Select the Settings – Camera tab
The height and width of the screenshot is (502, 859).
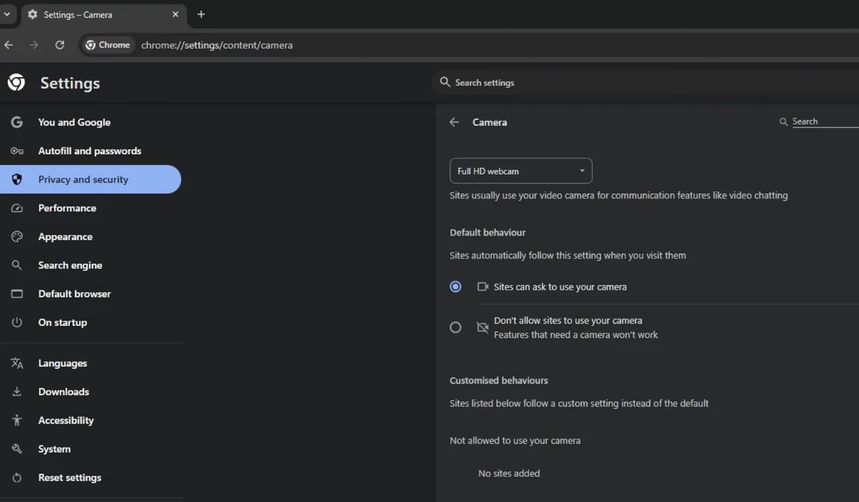coord(104,15)
